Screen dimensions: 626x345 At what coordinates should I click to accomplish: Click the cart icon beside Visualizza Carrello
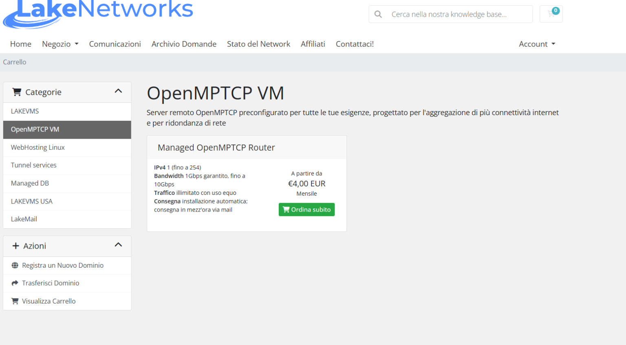click(x=15, y=301)
